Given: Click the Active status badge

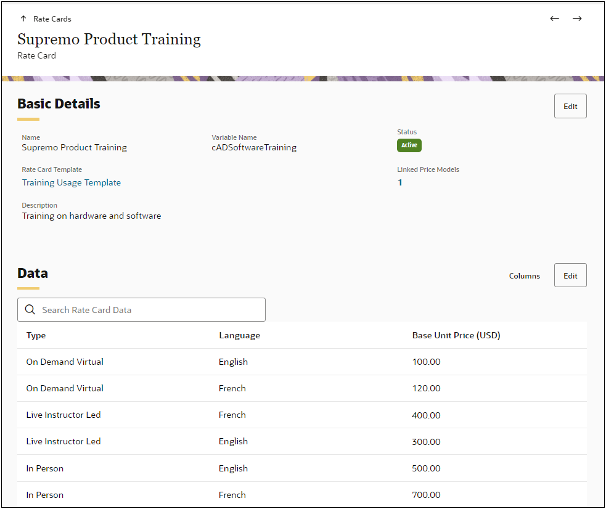Looking at the screenshot, I should (409, 145).
